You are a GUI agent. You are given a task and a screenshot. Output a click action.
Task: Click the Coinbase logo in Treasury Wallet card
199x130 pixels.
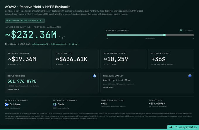click(x=190, y=76)
